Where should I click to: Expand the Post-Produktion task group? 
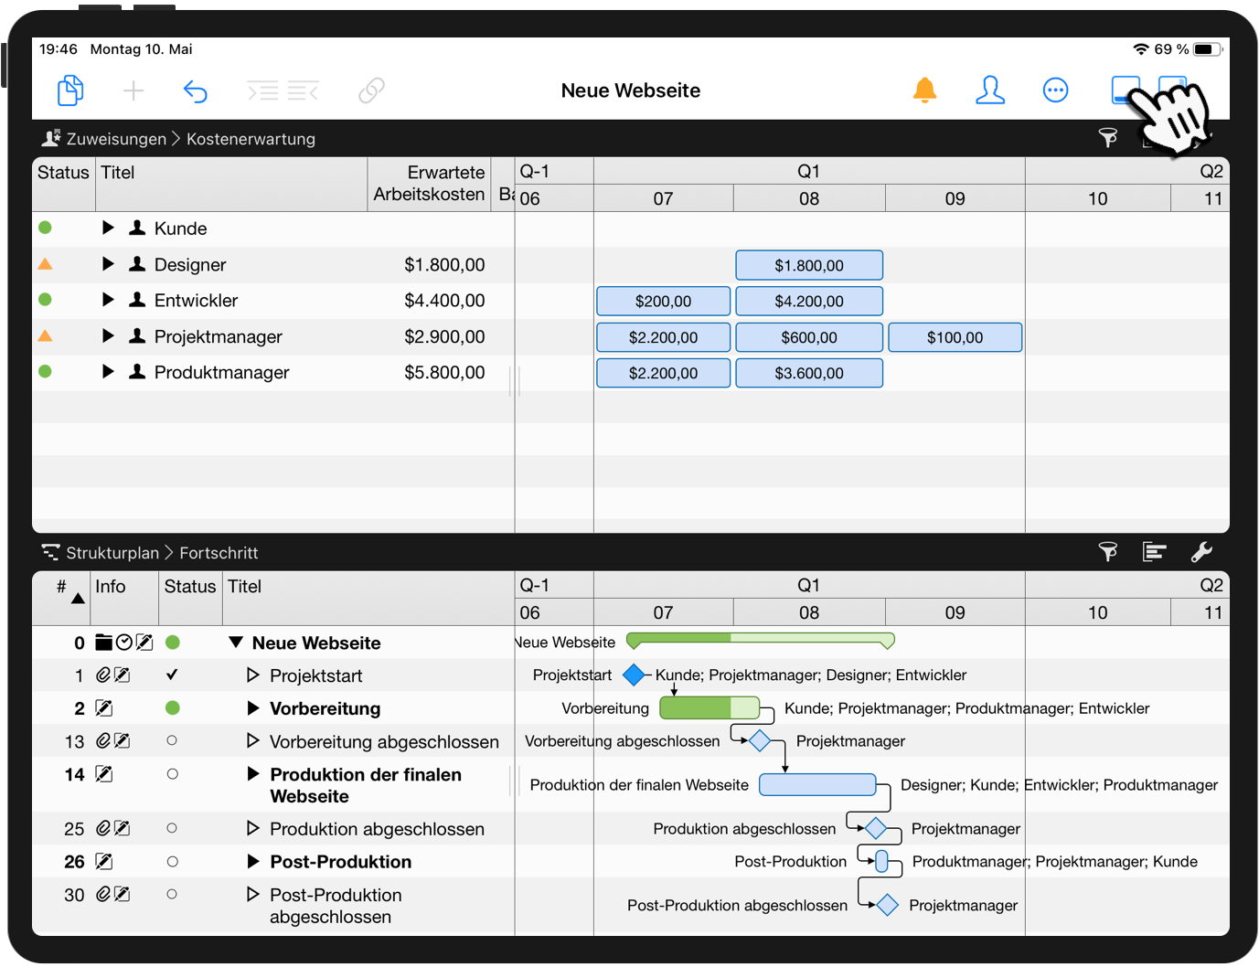pos(253,861)
